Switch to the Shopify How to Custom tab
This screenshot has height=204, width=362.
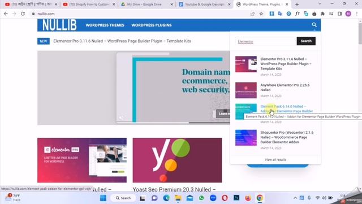pos(89,4)
